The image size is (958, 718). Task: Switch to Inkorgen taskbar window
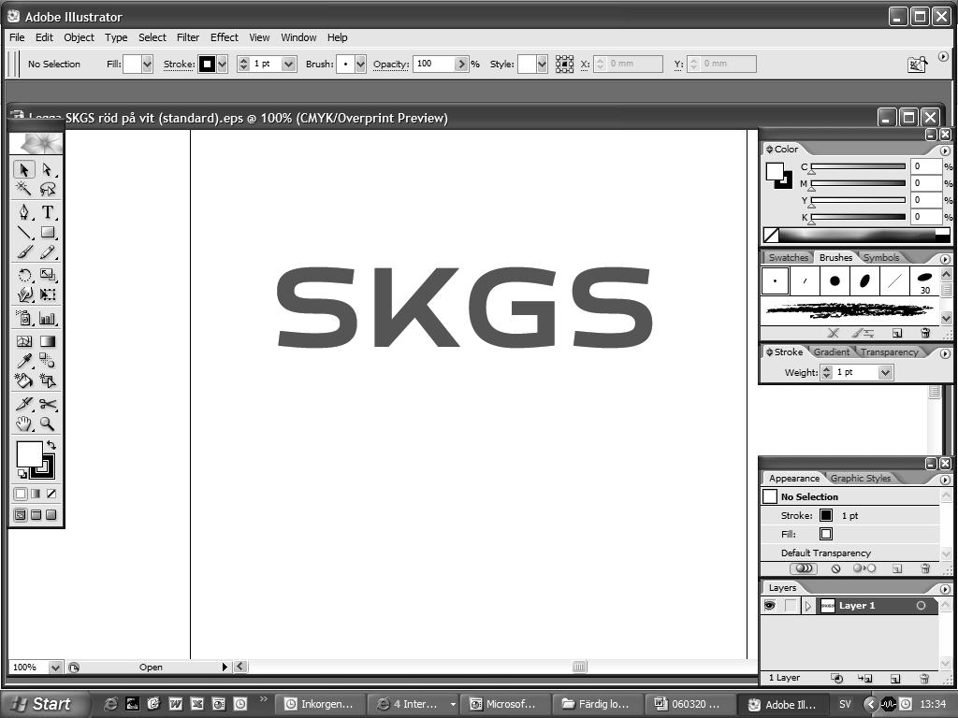[x=320, y=704]
